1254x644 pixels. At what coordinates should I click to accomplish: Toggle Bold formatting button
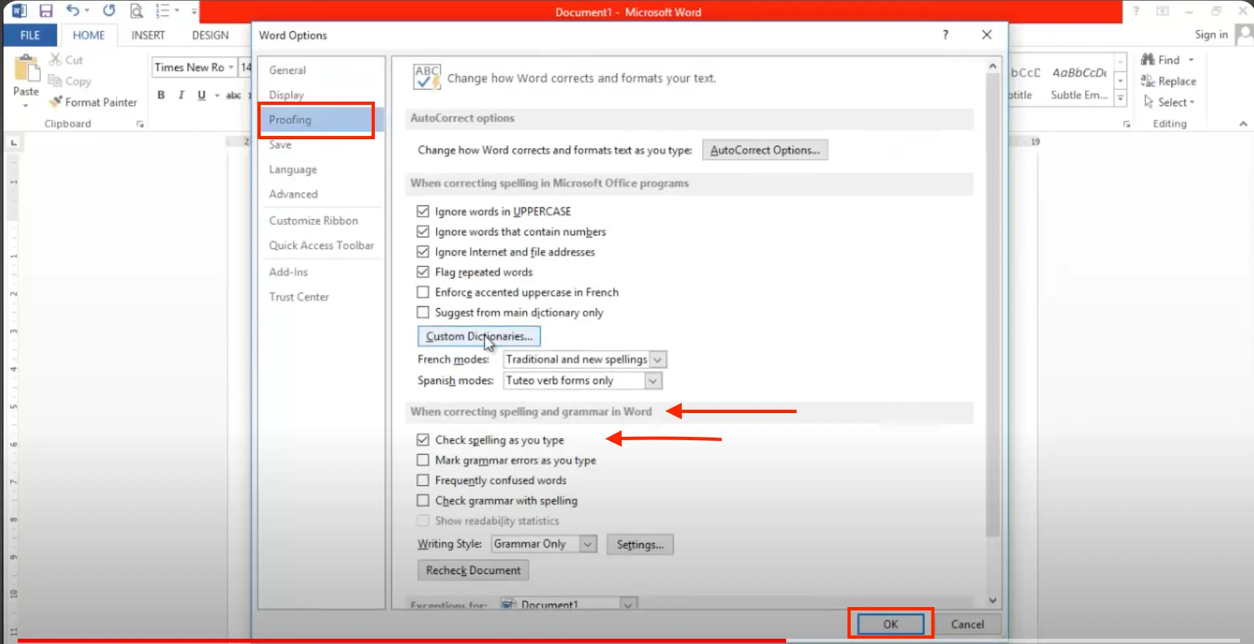(x=161, y=95)
